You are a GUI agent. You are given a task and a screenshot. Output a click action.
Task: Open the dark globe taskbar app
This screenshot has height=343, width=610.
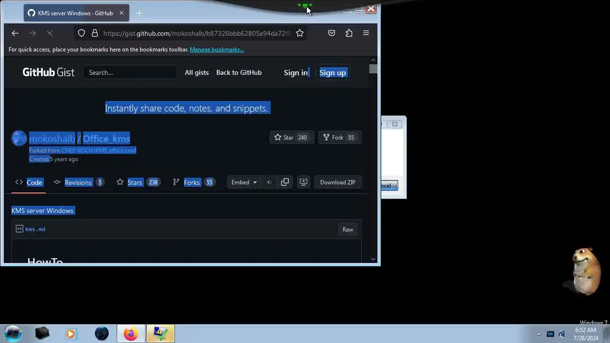102,333
